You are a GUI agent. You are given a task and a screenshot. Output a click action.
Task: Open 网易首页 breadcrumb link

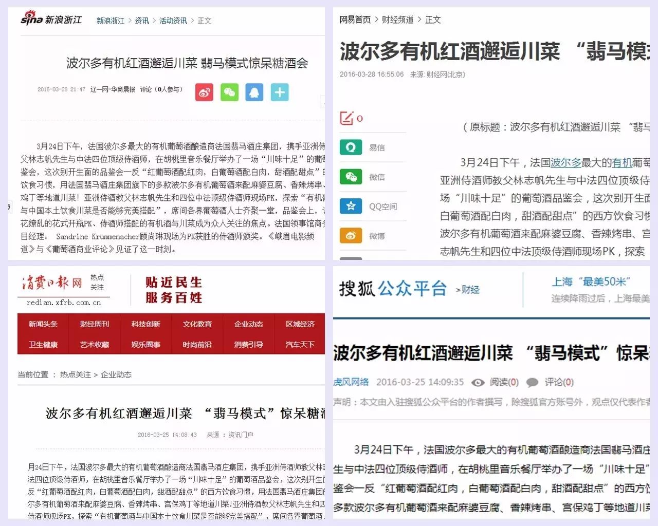point(355,20)
